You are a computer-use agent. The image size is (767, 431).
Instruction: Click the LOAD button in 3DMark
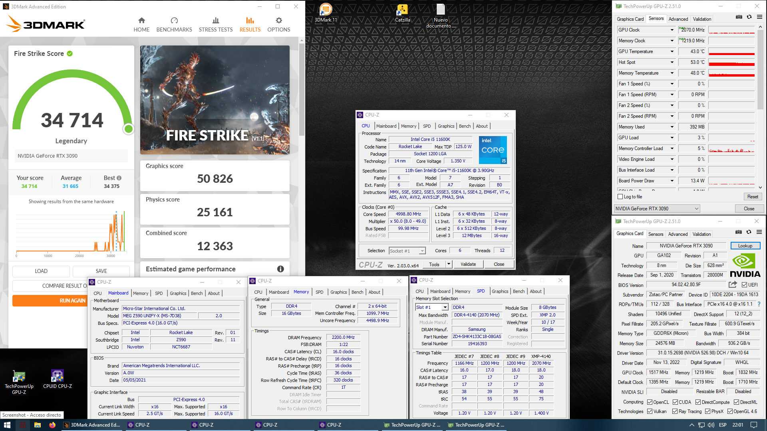point(41,271)
